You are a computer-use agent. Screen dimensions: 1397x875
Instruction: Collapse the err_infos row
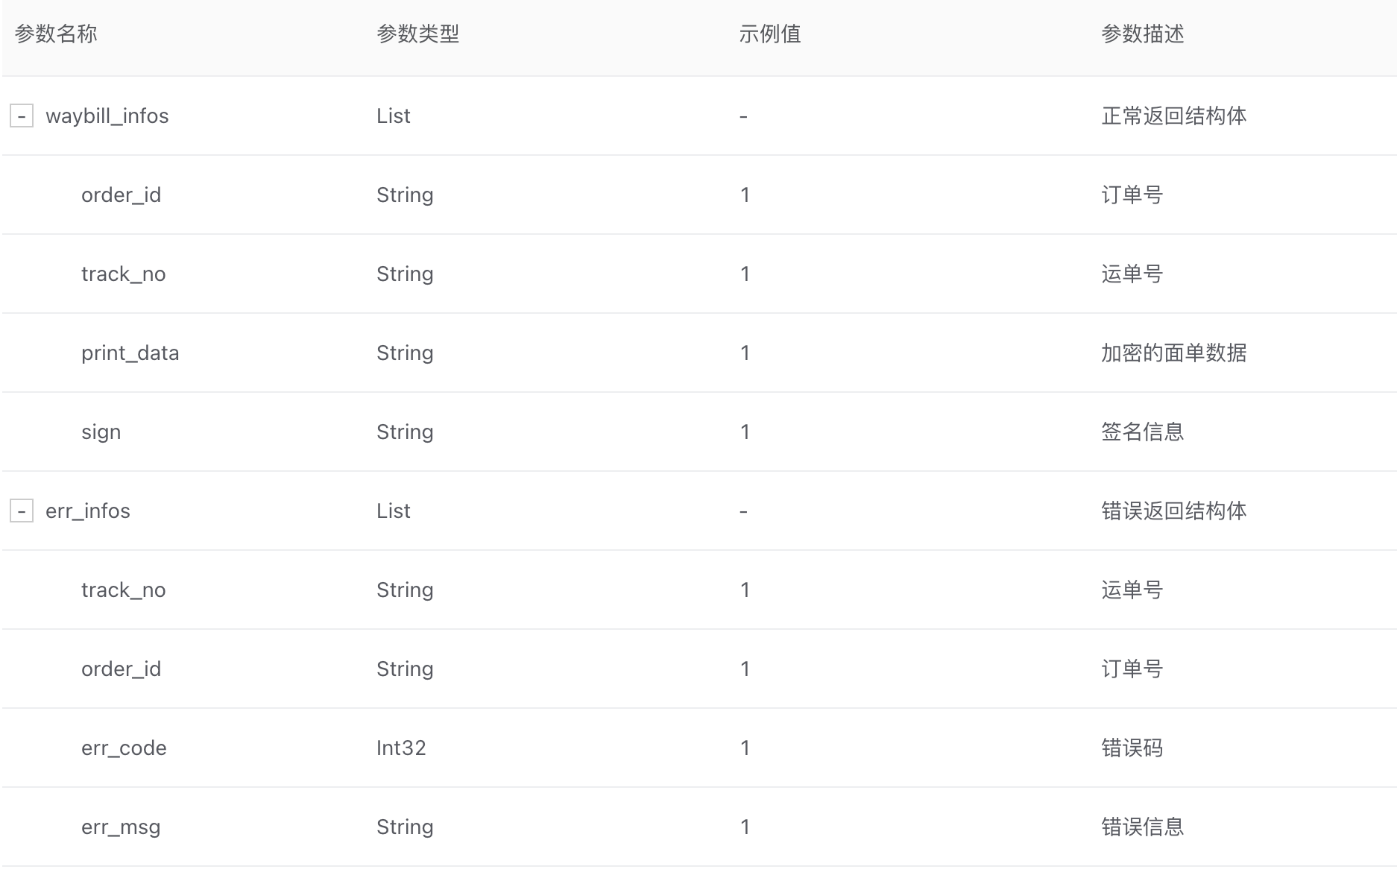tap(22, 511)
